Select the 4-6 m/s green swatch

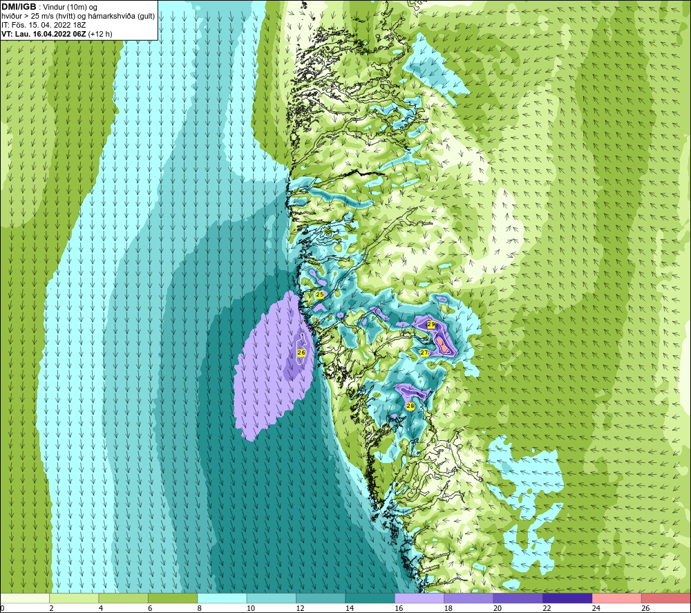click(x=124, y=598)
